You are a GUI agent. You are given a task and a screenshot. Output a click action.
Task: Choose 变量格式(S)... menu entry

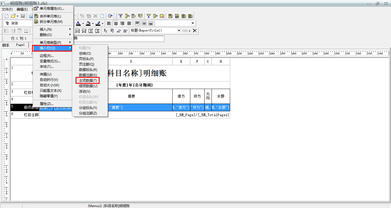pyautogui.click(x=53, y=61)
